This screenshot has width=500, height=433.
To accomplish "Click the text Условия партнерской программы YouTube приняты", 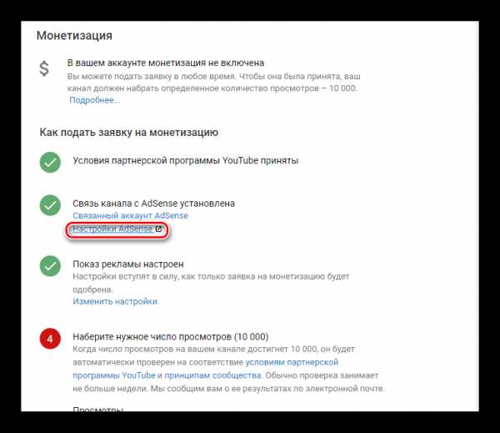I will click(x=186, y=160).
